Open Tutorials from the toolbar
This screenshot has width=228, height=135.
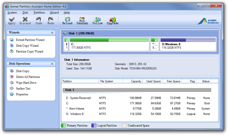82,21
